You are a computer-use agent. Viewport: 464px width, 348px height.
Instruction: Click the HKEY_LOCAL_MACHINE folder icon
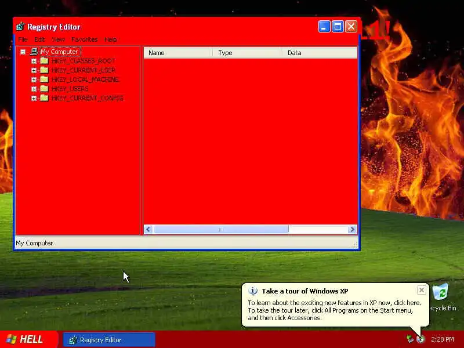click(44, 79)
